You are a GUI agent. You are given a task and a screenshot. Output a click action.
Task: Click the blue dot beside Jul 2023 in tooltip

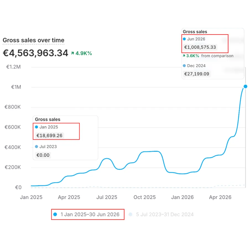pyautogui.click(x=37, y=147)
